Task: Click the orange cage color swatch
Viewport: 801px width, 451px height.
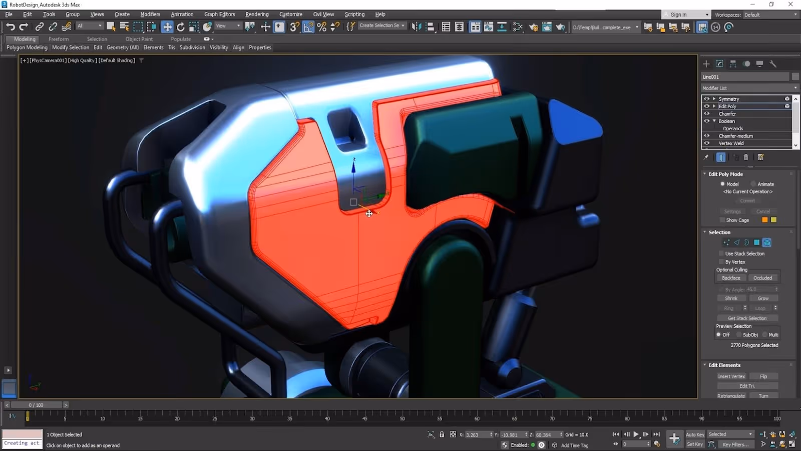Action: [764, 220]
